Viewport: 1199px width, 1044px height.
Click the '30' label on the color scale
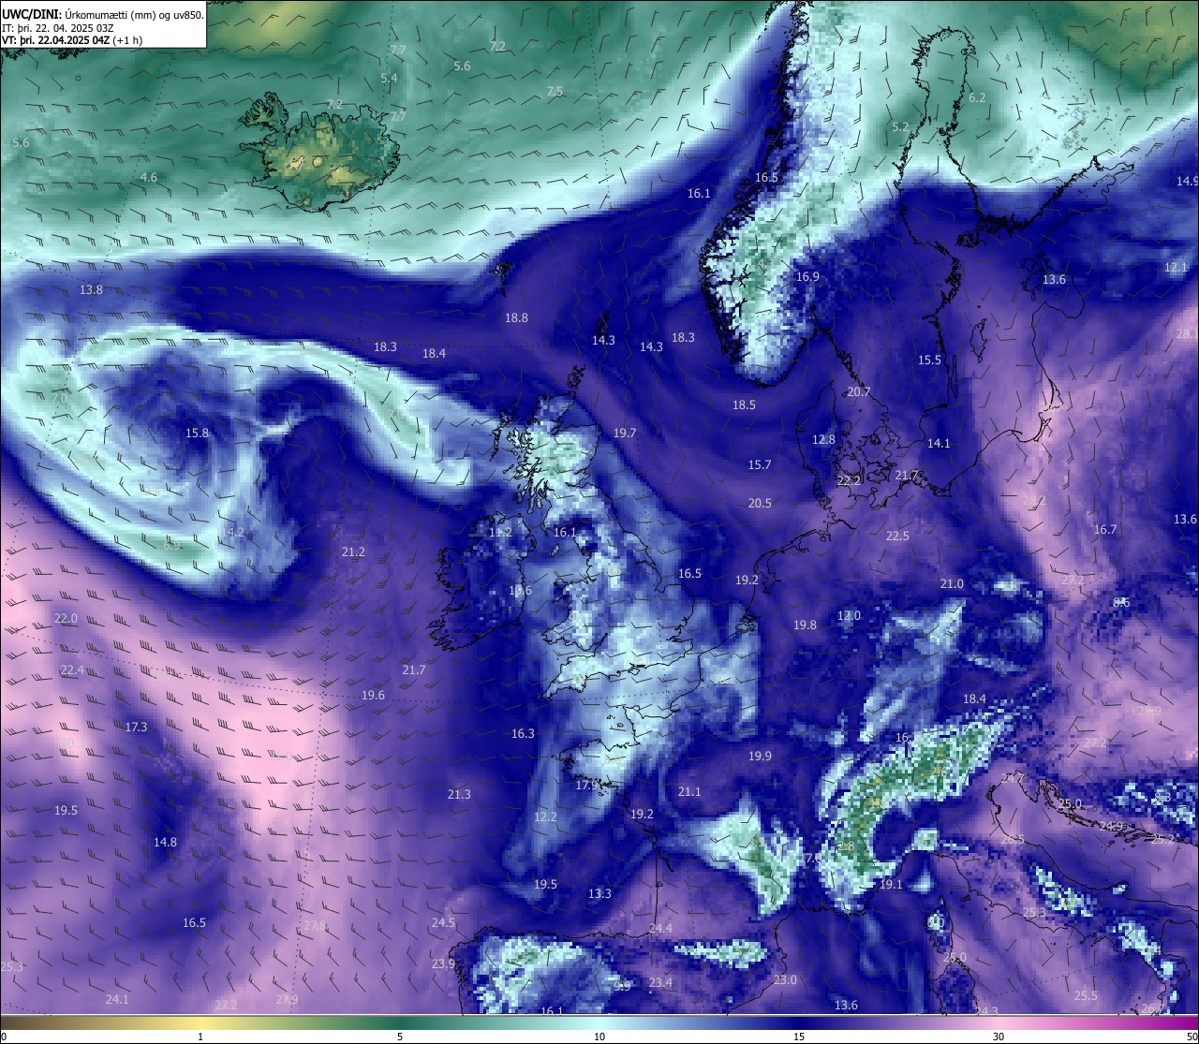(x=999, y=1037)
